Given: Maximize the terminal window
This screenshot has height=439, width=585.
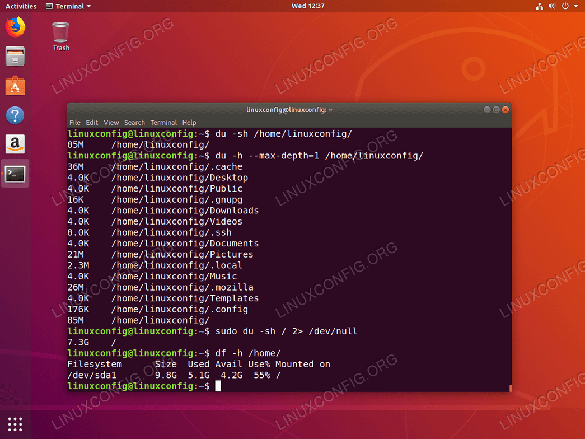Looking at the screenshot, I should point(496,109).
